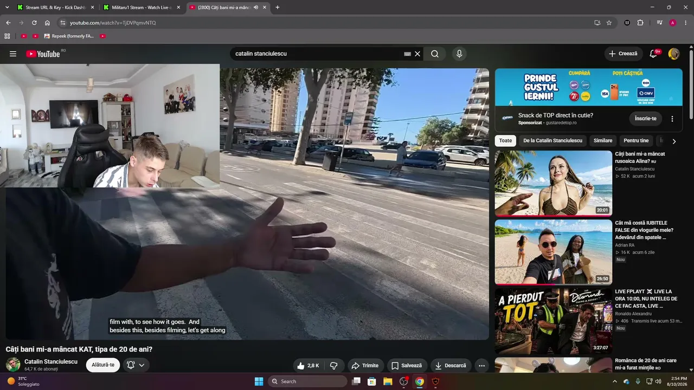Download video with Descarcă button

point(451,366)
